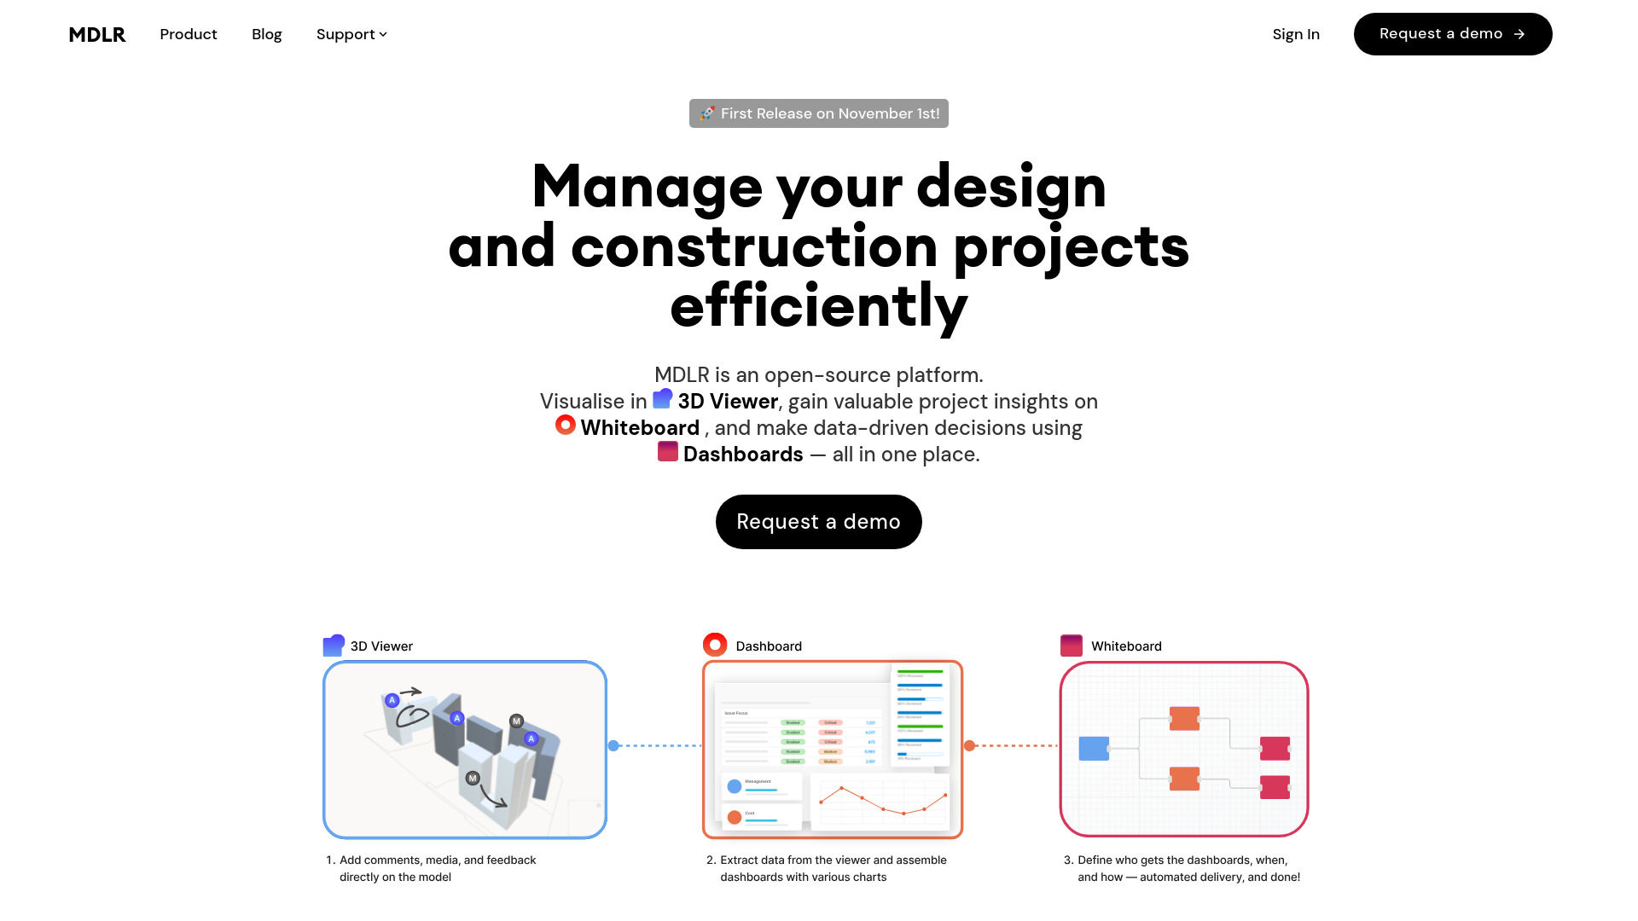Click the Request a demo button
Image resolution: width=1638 pixels, height=921 pixels.
click(x=819, y=522)
